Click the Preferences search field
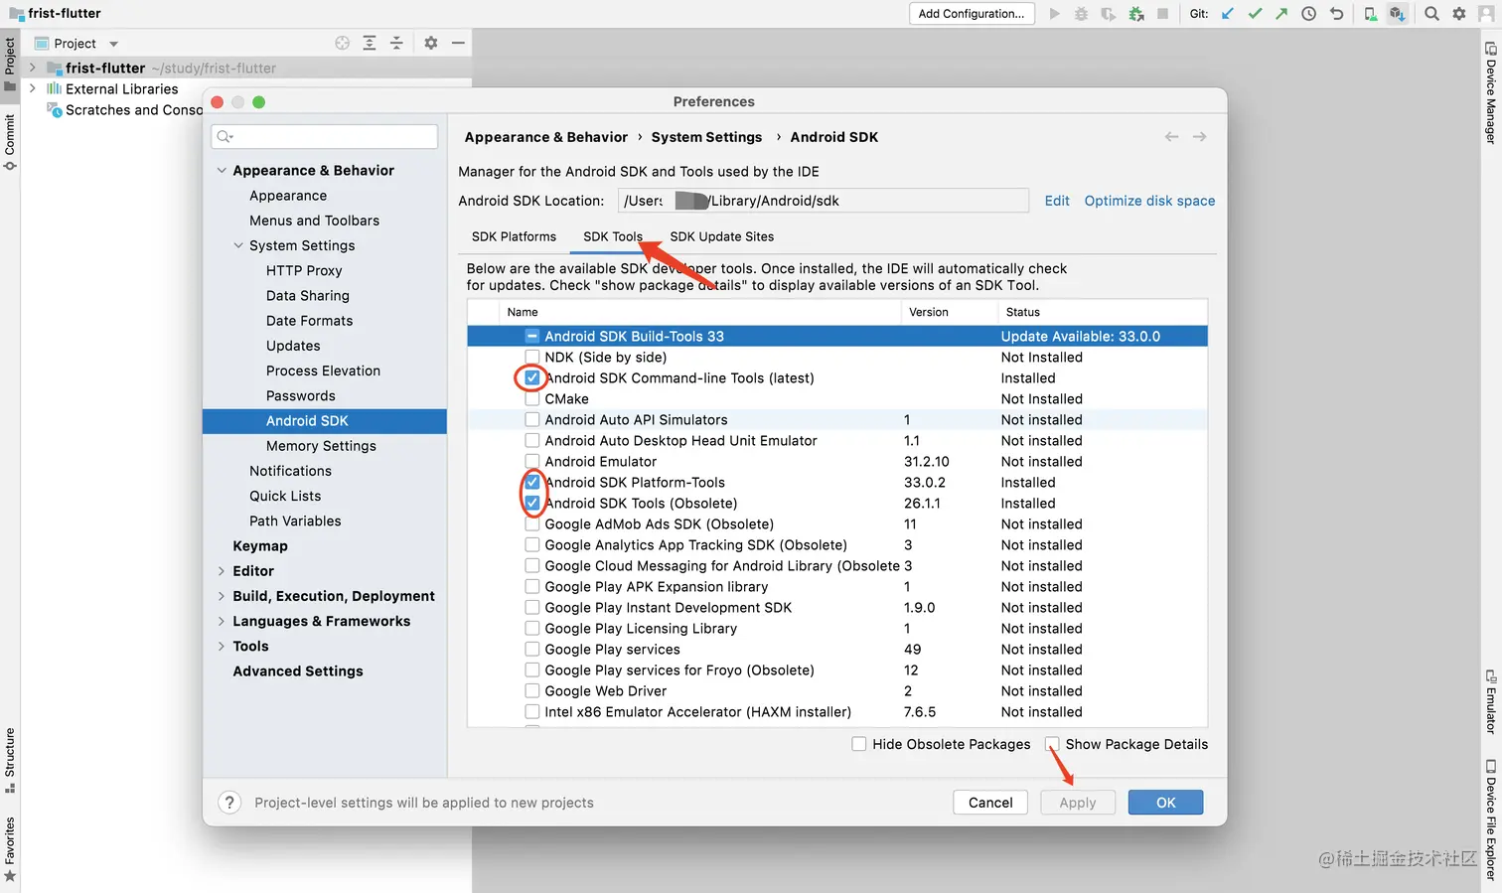1502x893 pixels. pos(325,137)
